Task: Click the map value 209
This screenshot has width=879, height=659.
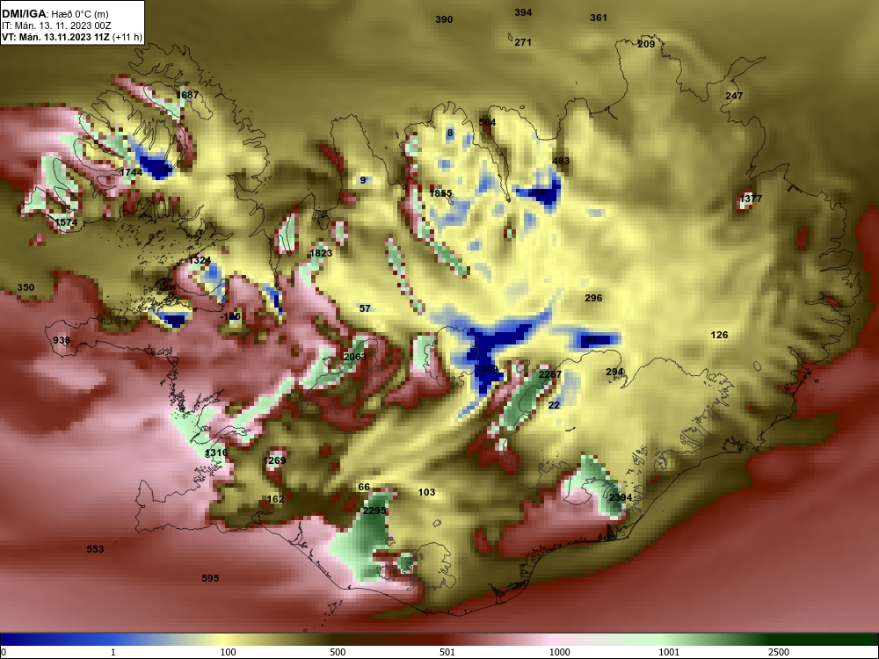Action: (646, 44)
